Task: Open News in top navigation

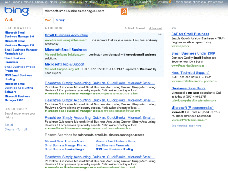Action: [x=53, y=2]
